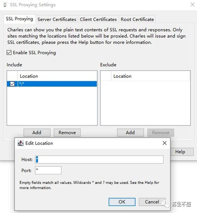This screenshot has height=213, width=197.
Task: Add a new Include location
Action: (x=37, y=133)
